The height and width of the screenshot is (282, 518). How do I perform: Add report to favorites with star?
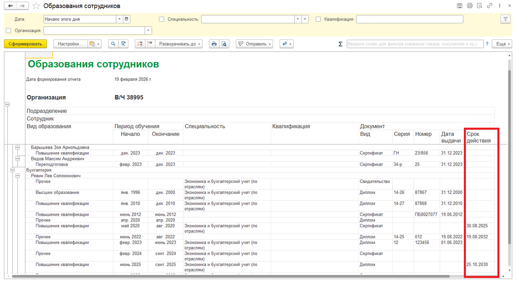point(36,6)
